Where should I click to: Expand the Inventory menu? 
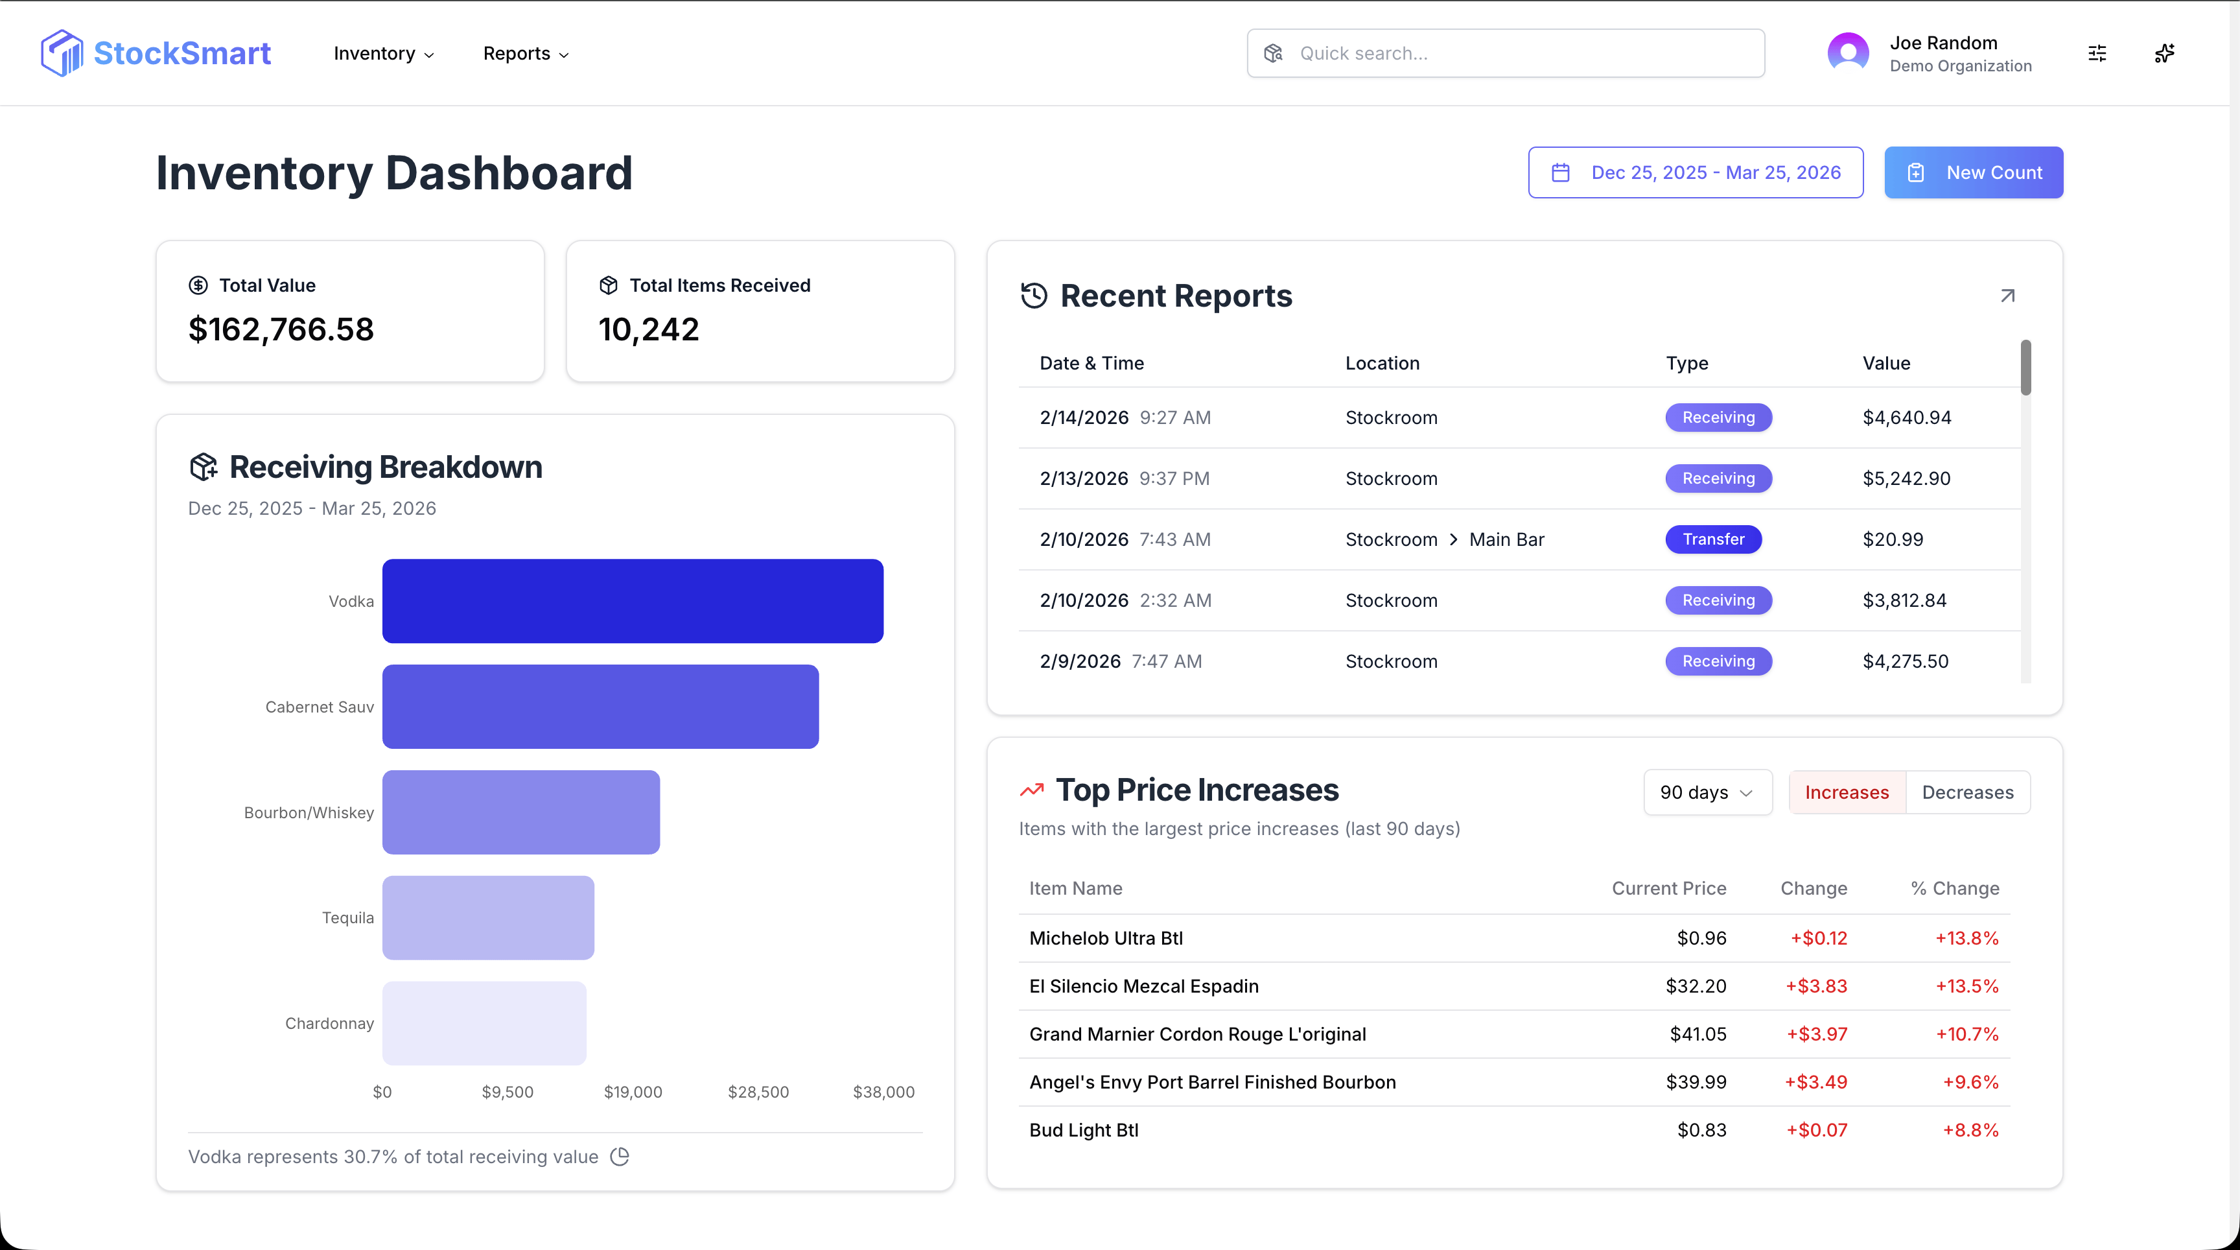[x=384, y=53]
